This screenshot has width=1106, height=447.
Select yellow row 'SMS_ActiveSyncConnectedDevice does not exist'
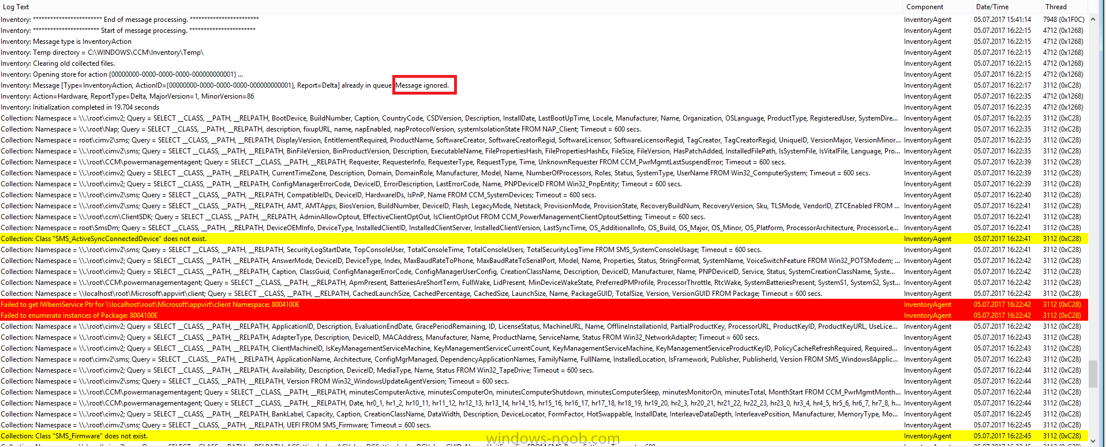[104, 239]
